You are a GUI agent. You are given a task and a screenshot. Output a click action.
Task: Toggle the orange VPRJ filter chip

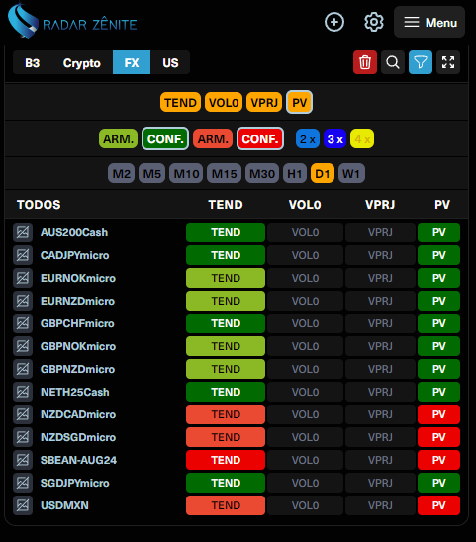tap(264, 102)
